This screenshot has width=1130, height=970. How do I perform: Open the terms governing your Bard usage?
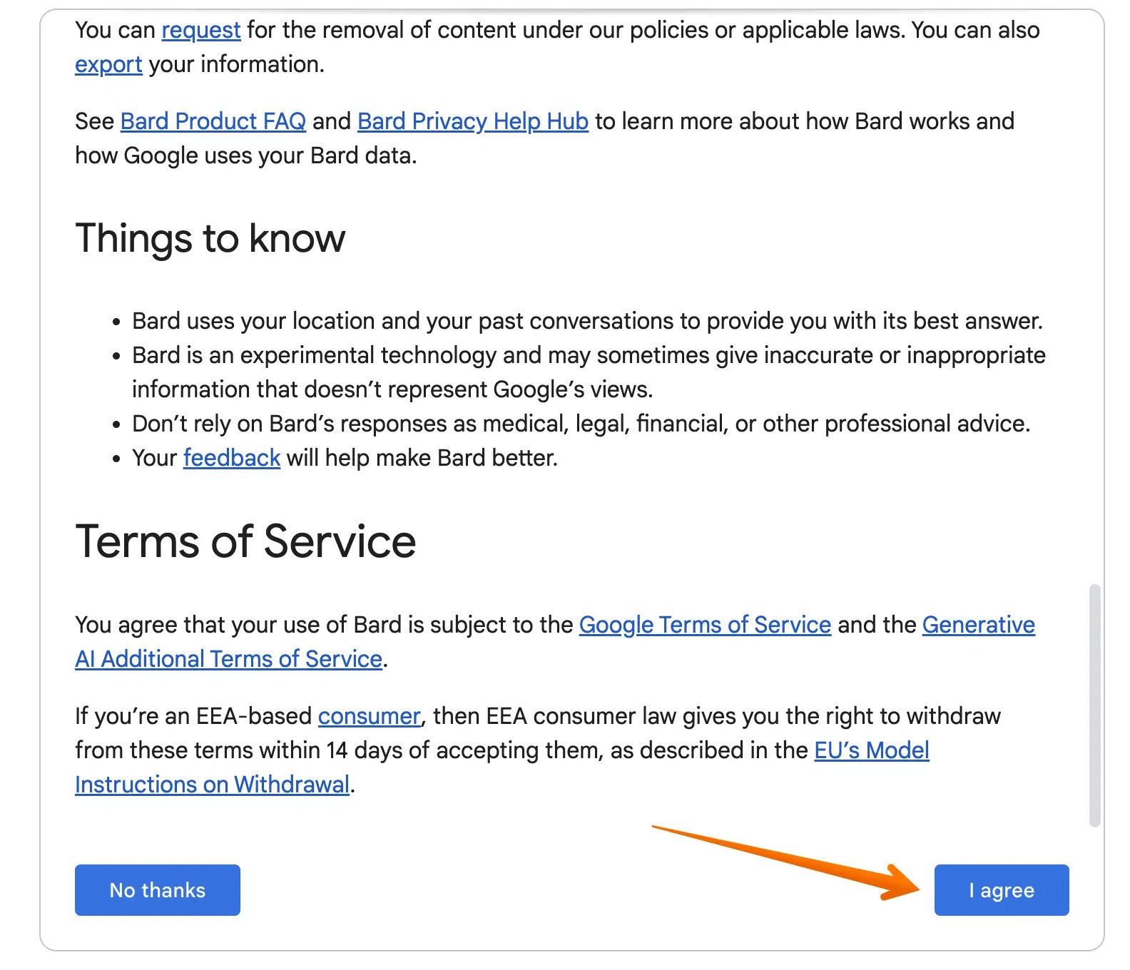pyautogui.click(x=704, y=625)
